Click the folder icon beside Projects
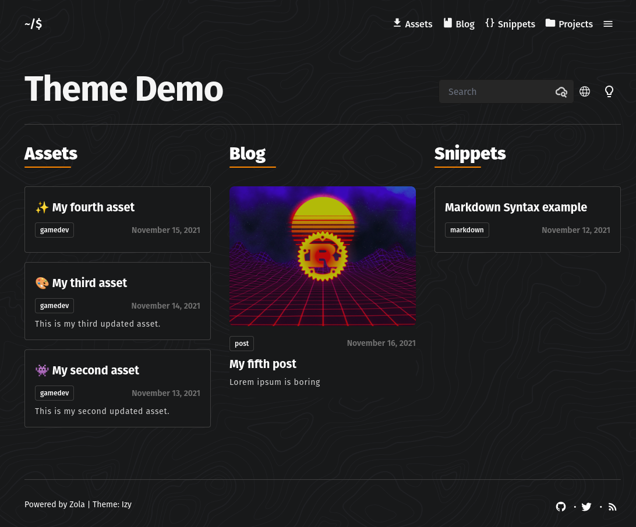This screenshot has width=636, height=527. [550, 23]
